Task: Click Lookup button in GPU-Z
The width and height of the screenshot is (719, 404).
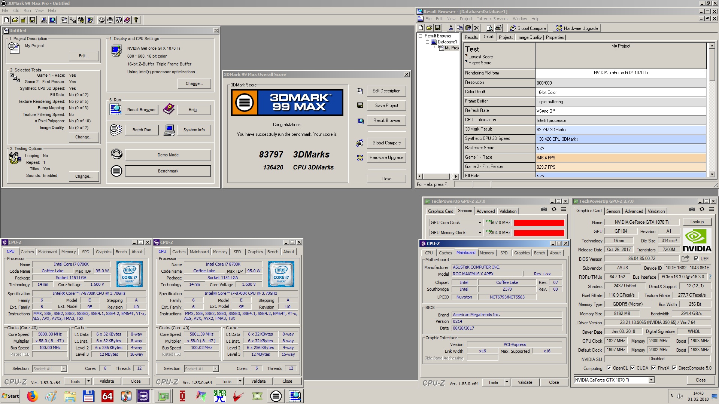Action: 697,222
